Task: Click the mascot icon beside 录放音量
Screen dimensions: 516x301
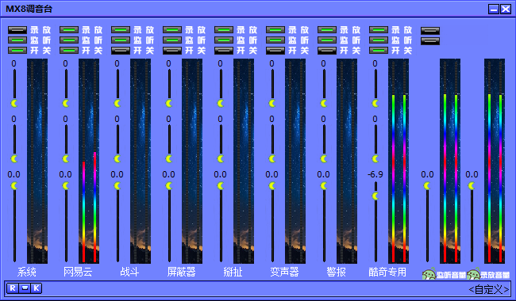Action: pos(473,274)
